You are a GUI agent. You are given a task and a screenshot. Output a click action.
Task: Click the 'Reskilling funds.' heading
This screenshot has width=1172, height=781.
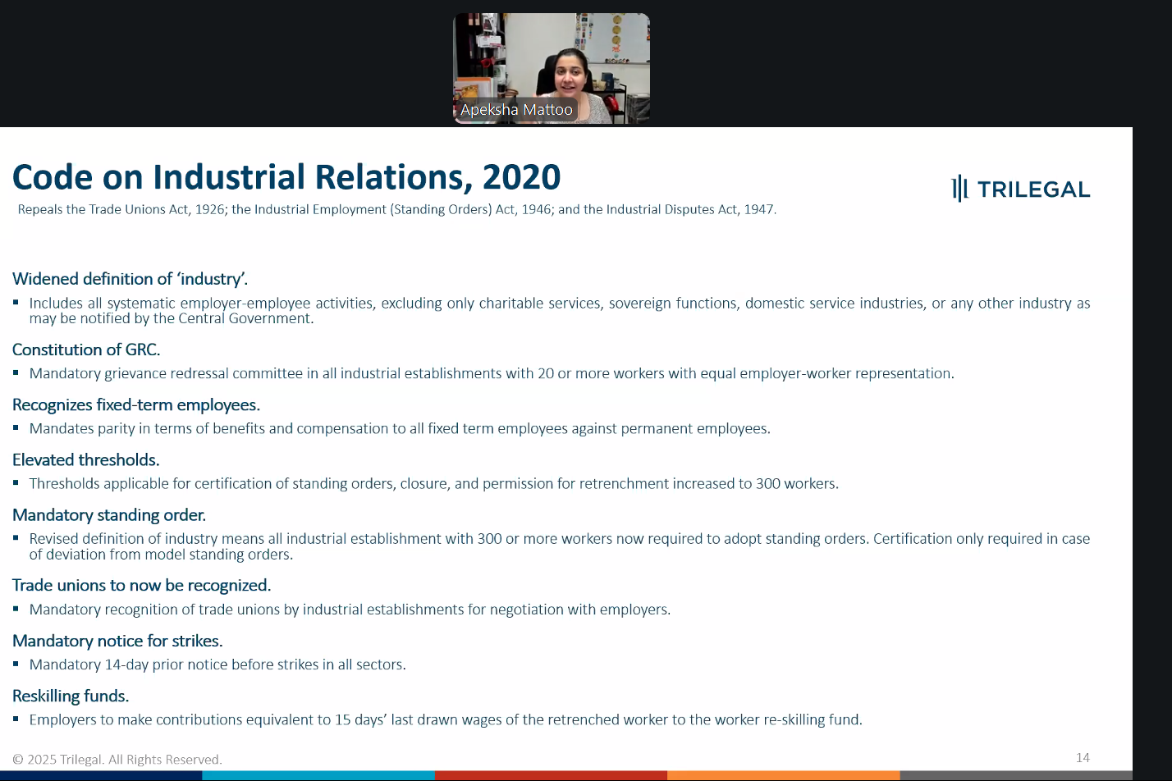tap(71, 696)
